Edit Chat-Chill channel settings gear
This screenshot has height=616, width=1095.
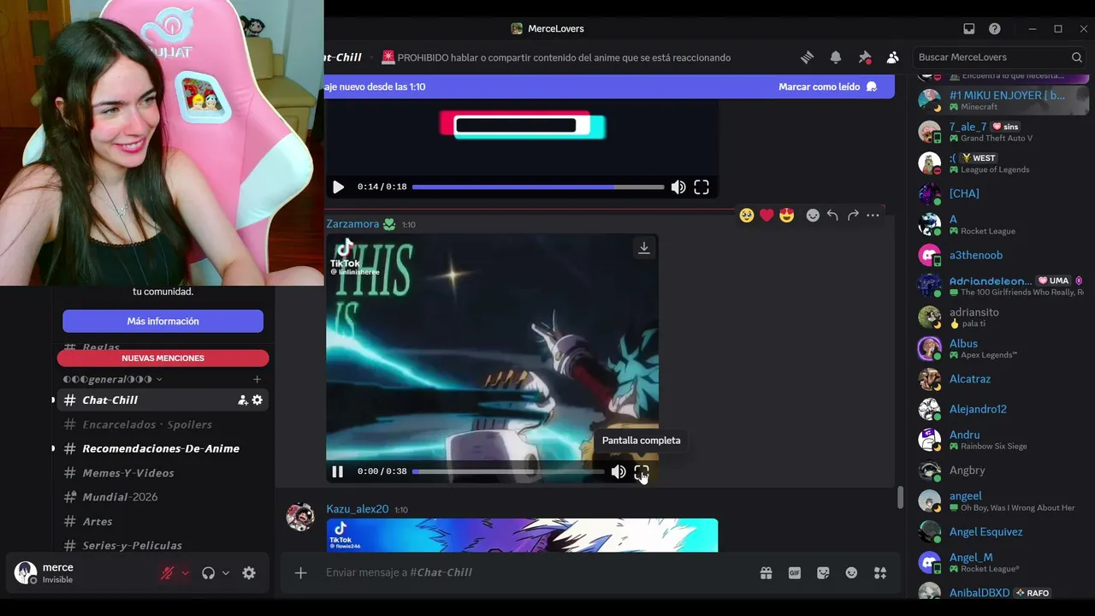(257, 400)
